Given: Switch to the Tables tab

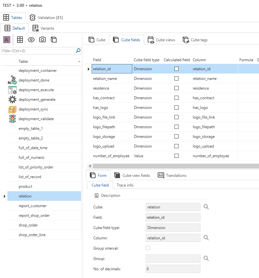Looking at the screenshot, I should (x=13, y=17).
